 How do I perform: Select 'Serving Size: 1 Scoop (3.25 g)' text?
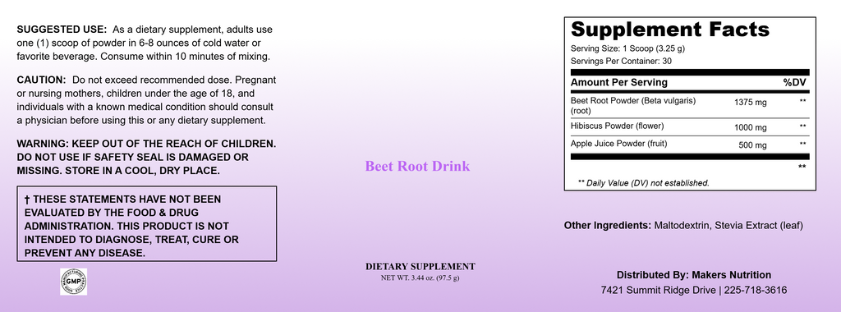(627, 48)
